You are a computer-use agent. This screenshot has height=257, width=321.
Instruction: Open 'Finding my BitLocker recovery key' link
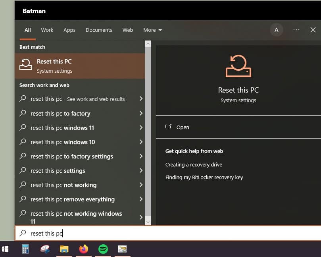(x=204, y=177)
